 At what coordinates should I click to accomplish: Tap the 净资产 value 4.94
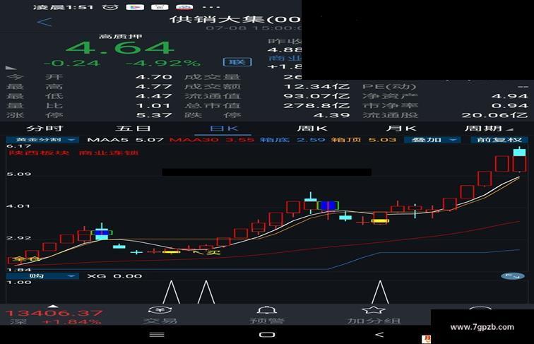(509, 96)
